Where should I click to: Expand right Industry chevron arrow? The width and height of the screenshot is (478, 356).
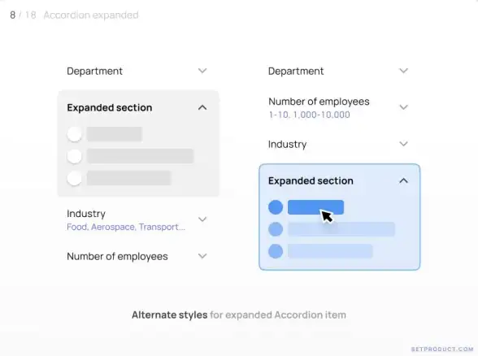(403, 144)
